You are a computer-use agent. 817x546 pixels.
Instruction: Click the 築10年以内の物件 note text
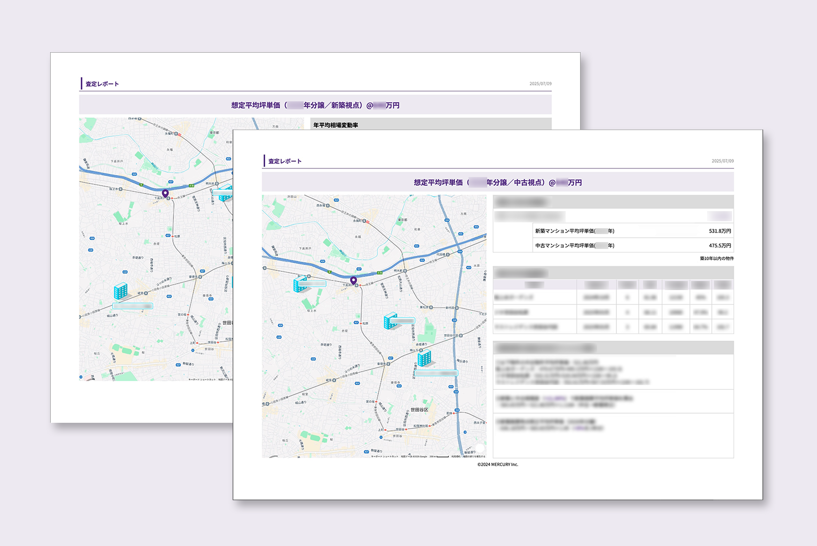[716, 259]
